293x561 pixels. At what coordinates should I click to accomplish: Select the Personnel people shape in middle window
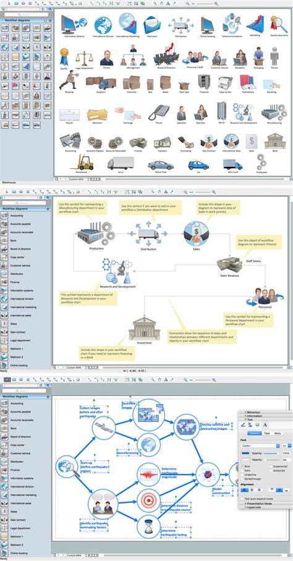265,296
